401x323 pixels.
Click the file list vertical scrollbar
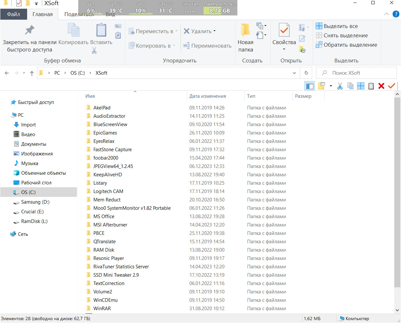pyautogui.click(x=397, y=193)
